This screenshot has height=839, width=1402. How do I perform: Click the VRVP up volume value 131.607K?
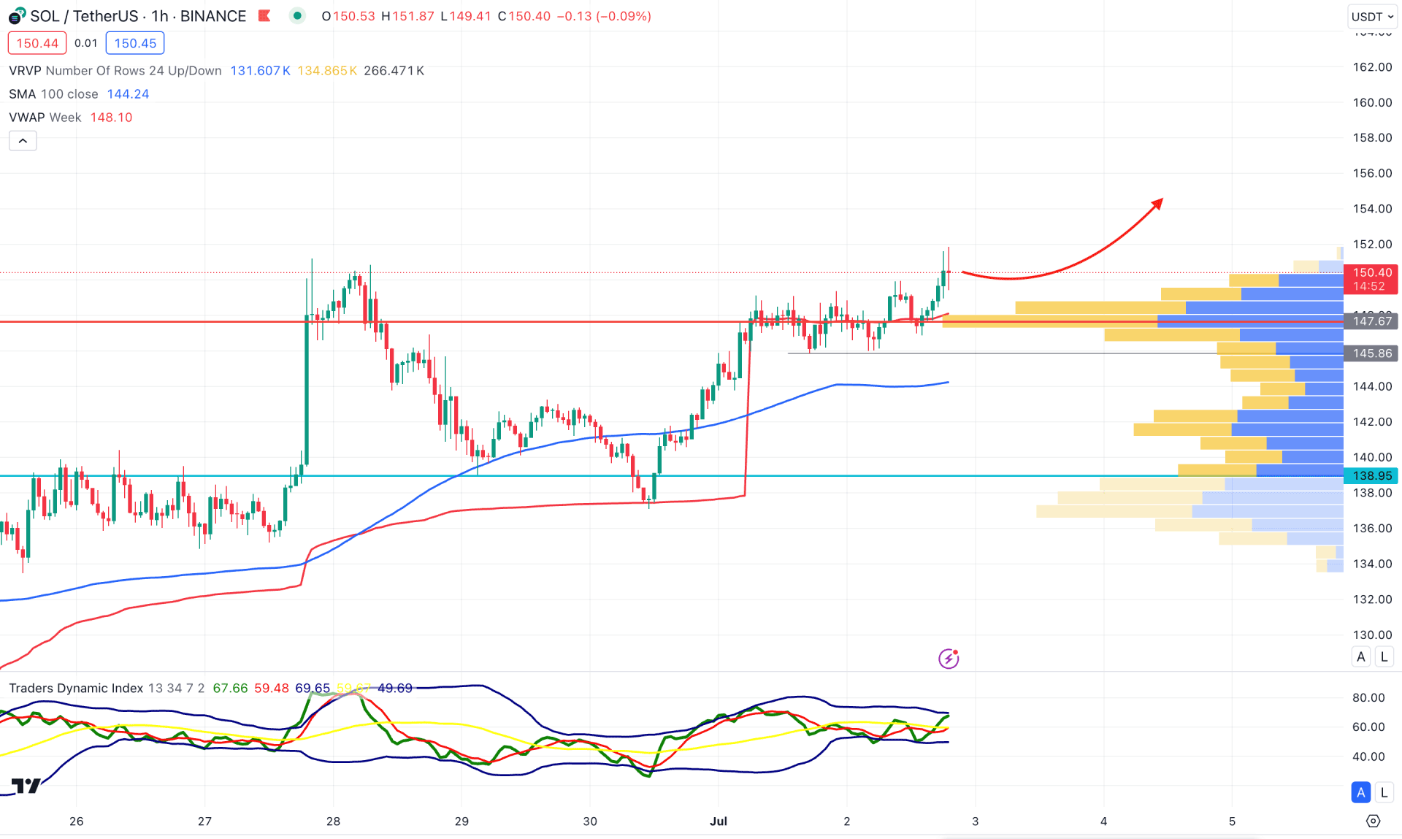260,71
